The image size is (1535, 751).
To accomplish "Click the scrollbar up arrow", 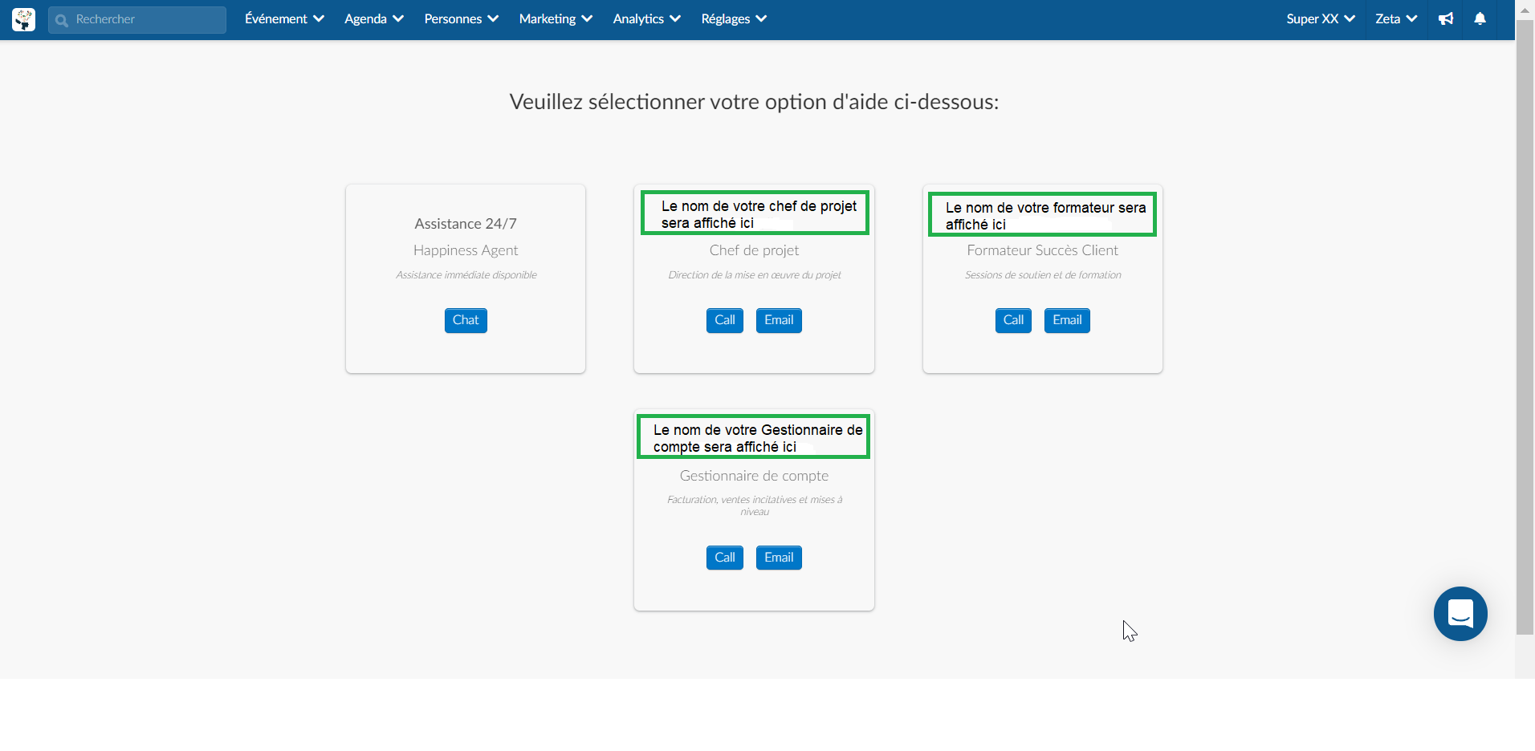I will [1525, 10].
